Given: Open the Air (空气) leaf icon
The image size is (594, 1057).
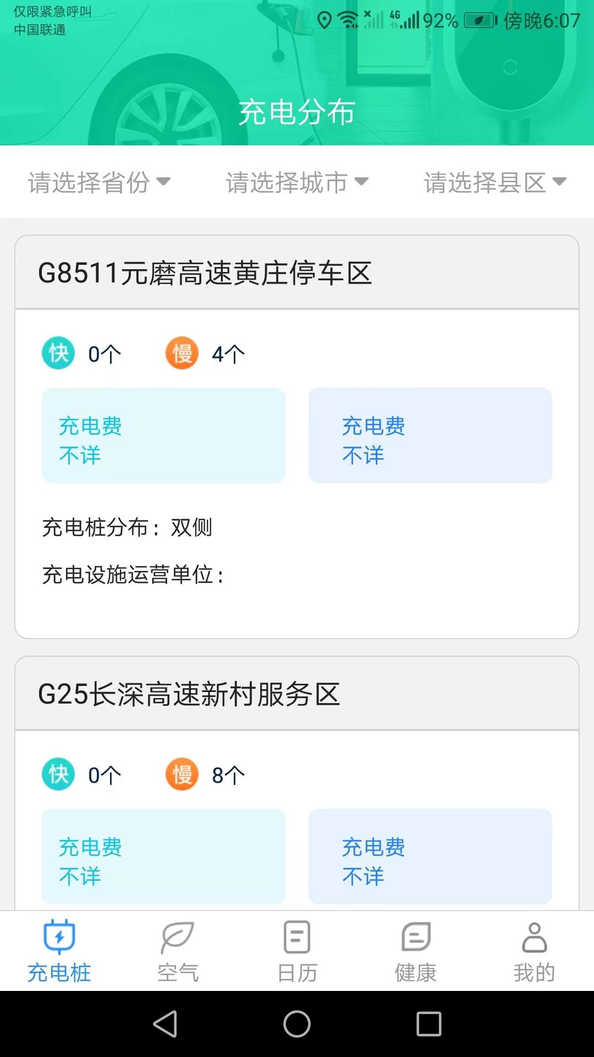Looking at the screenshot, I should [x=178, y=936].
